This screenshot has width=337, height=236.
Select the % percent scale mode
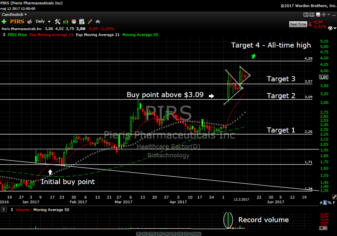tap(330, 203)
